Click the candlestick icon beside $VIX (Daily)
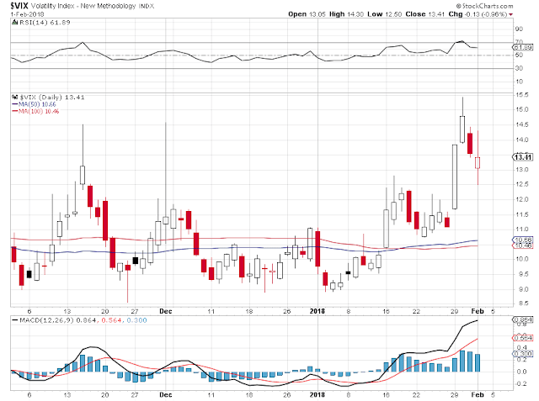 (15, 97)
